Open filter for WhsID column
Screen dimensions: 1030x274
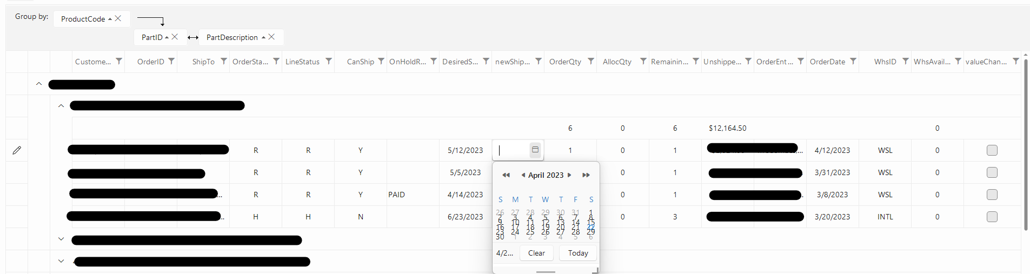[x=906, y=61]
